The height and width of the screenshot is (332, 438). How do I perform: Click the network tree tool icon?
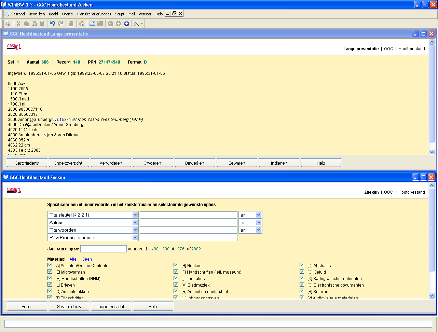tap(136, 24)
